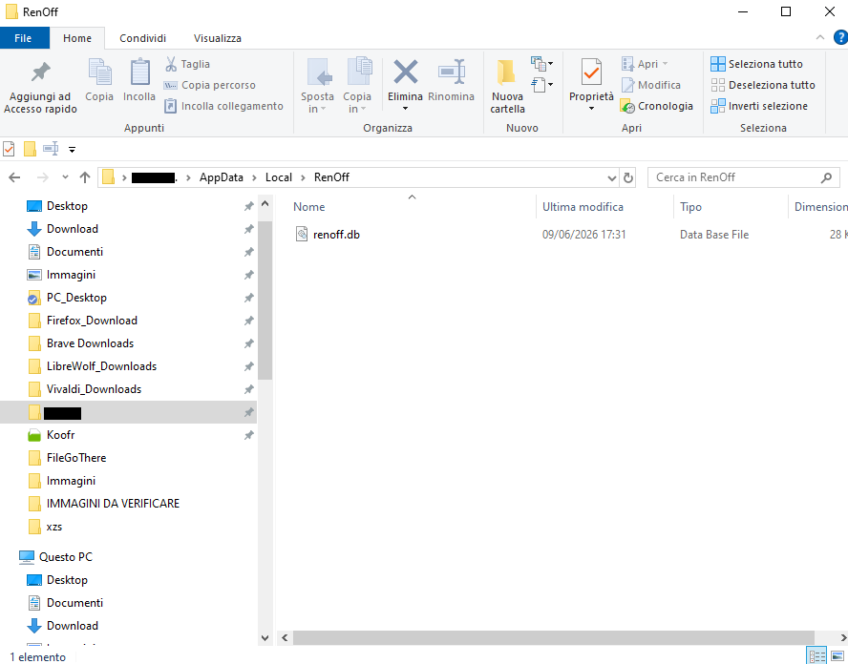
Task: Open Brave Downloads folder
Action: [90, 343]
